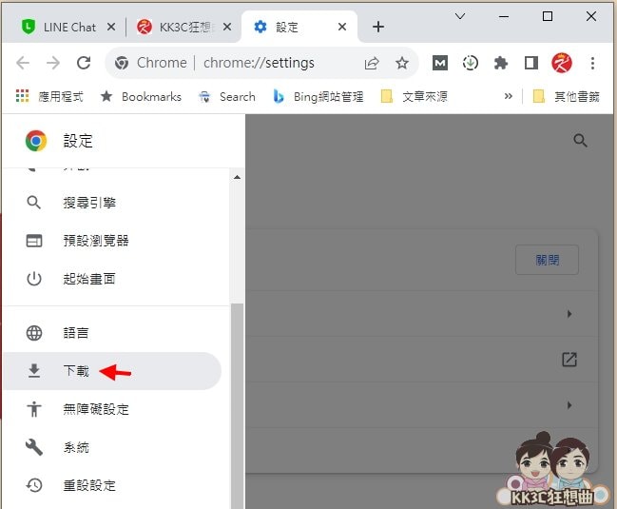Open the M extension icon

click(440, 63)
